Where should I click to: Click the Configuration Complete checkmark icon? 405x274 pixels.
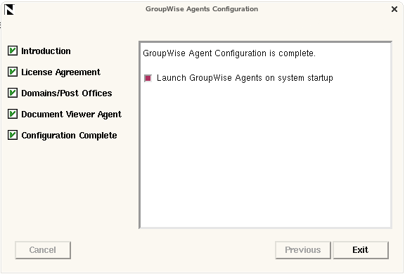pyautogui.click(x=13, y=135)
